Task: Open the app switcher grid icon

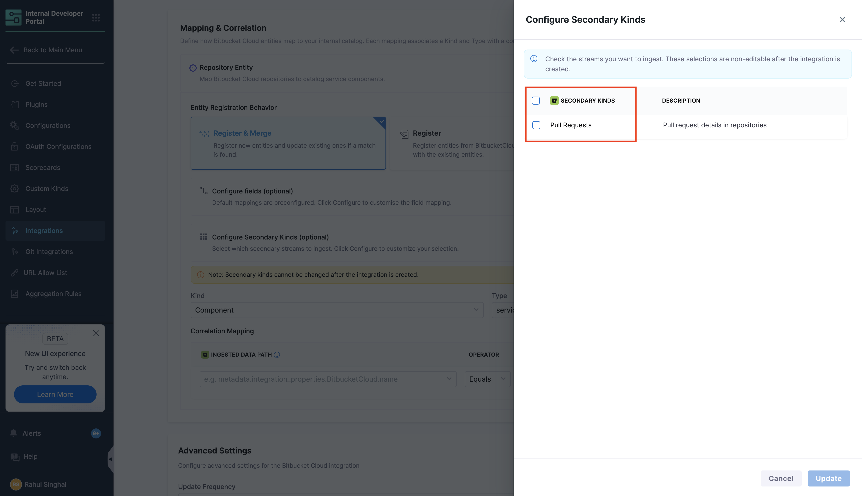Action: click(x=96, y=17)
